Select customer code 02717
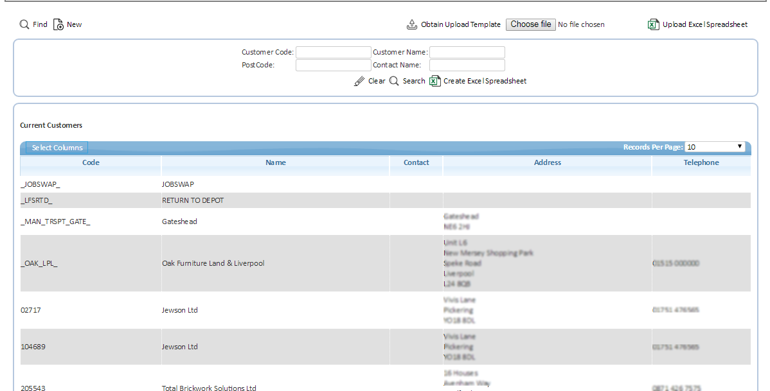The height and width of the screenshot is (391, 770). point(30,310)
